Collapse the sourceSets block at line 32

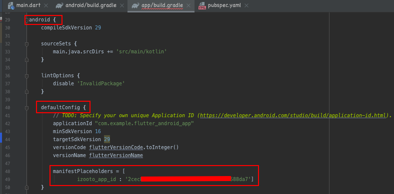tap(26, 44)
